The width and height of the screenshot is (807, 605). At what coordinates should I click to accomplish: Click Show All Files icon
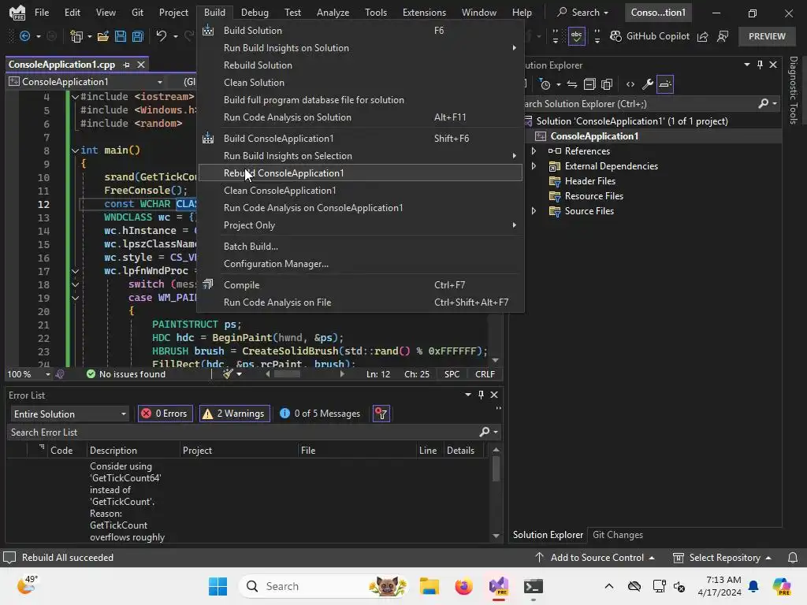(x=608, y=84)
